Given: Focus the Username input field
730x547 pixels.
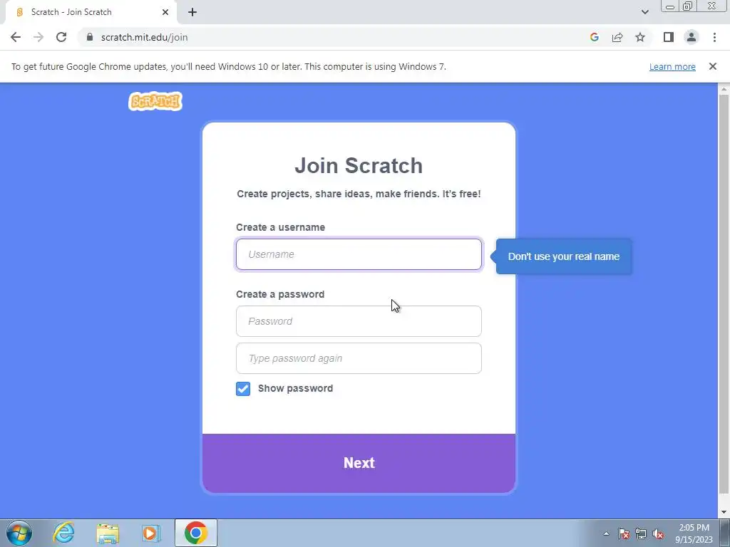Looking at the screenshot, I should pos(359,254).
